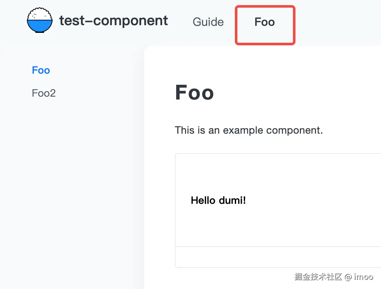This screenshot has width=381, height=289.
Task: Click the blue bowl part of the logo
Action: pos(40,26)
